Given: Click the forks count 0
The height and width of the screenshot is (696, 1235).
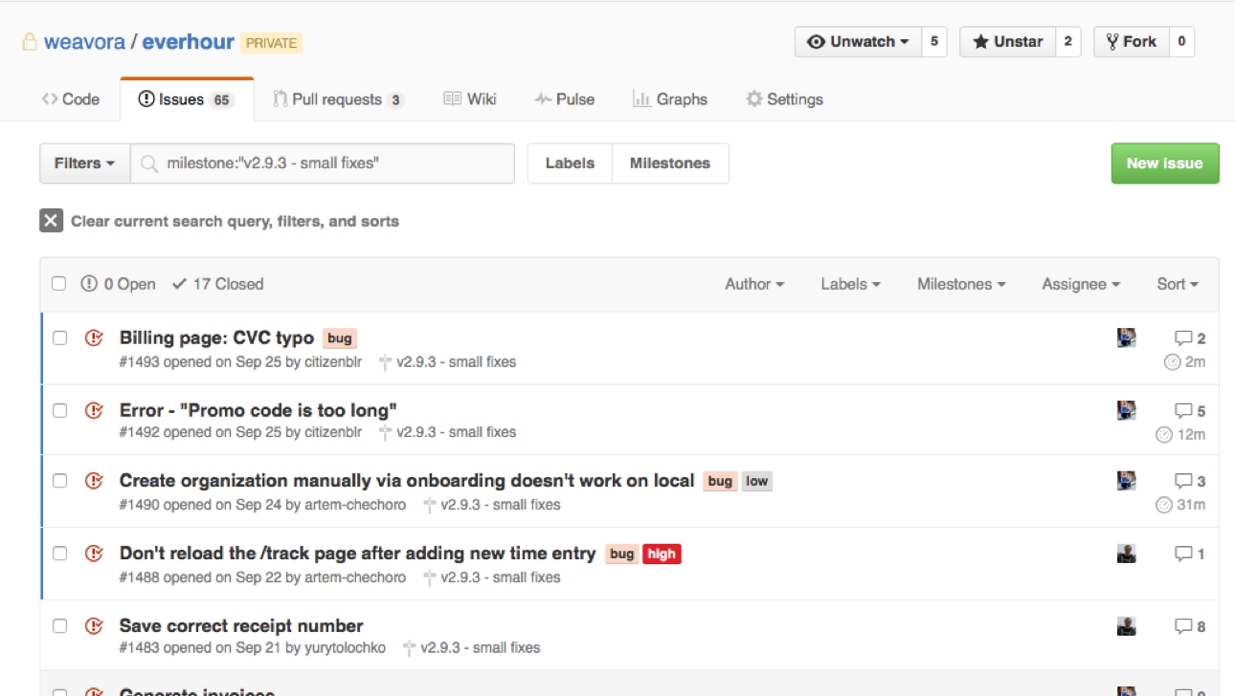Looking at the screenshot, I should tap(1181, 42).
